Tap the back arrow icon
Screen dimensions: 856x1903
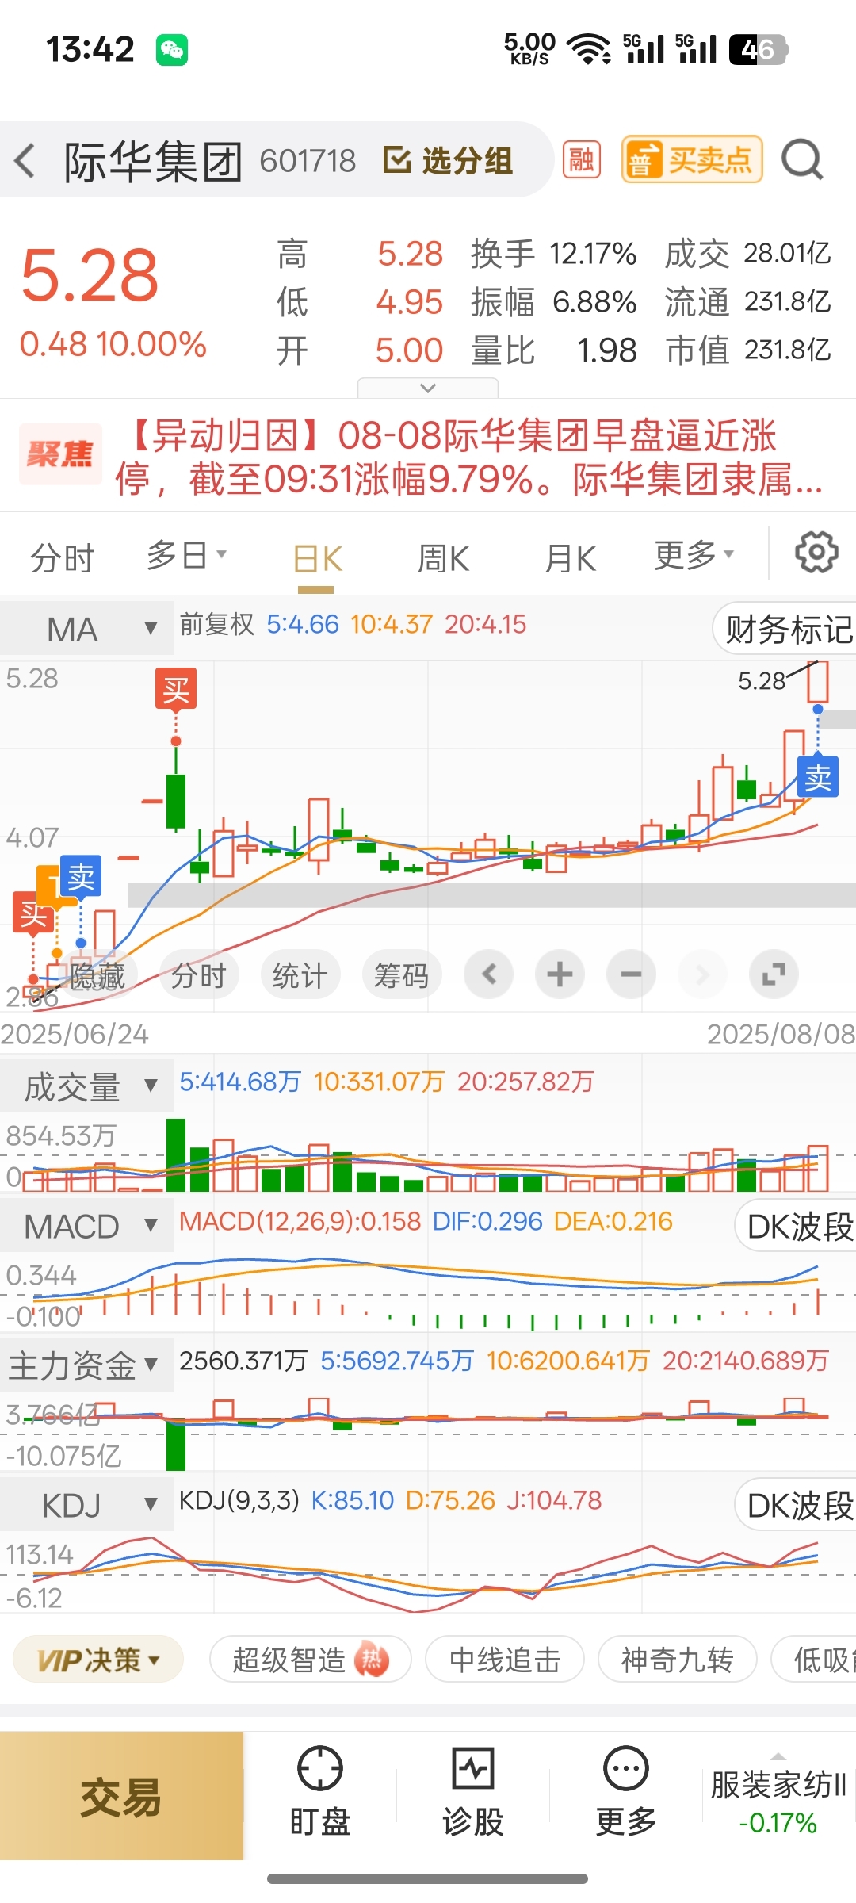(25, 161)
